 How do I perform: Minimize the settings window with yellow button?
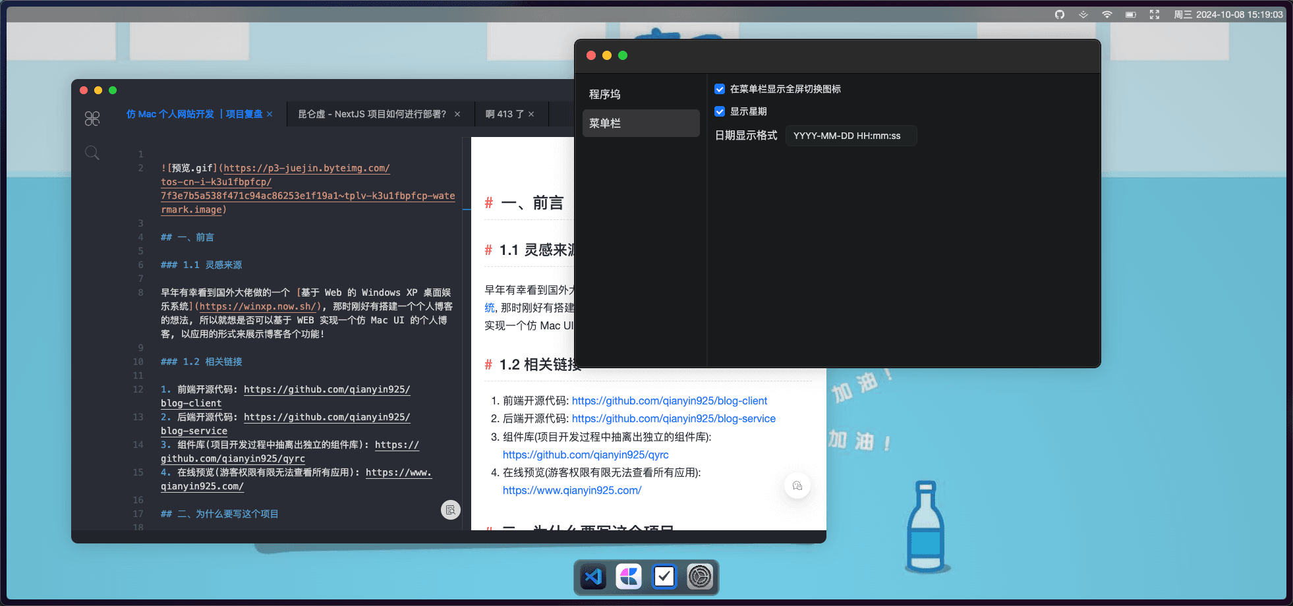pyautogui.click(x=607, y=55)
